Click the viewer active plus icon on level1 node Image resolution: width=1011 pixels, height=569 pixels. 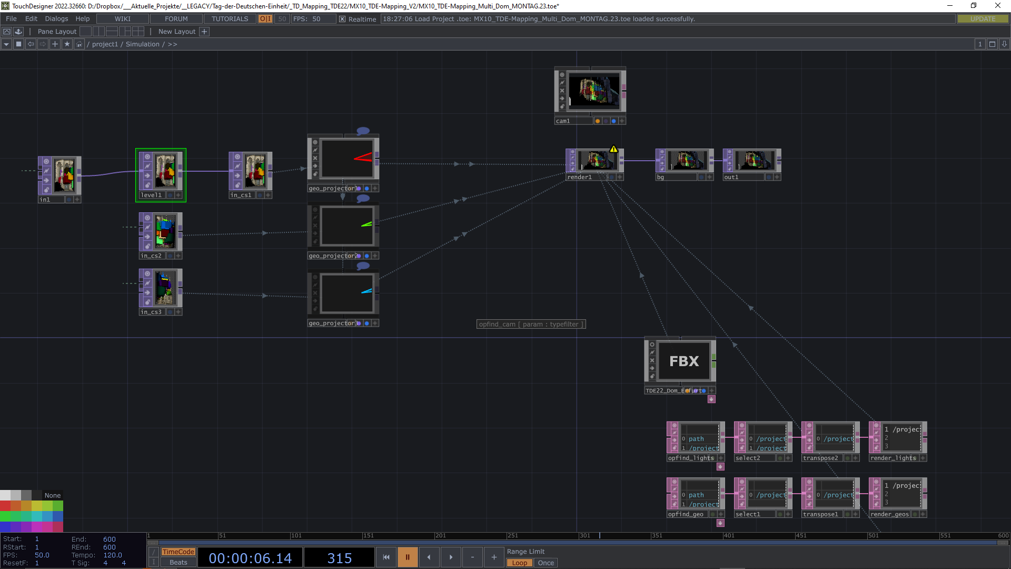coord(178,195)
